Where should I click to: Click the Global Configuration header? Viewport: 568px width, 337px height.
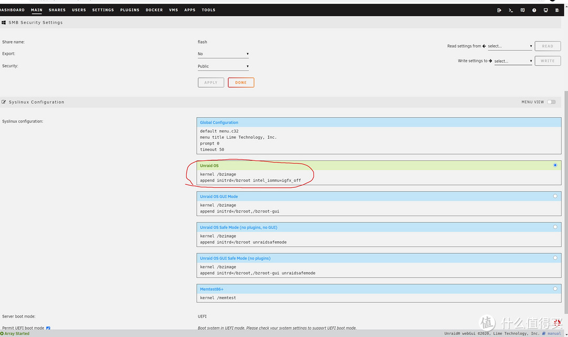(379, 122)
